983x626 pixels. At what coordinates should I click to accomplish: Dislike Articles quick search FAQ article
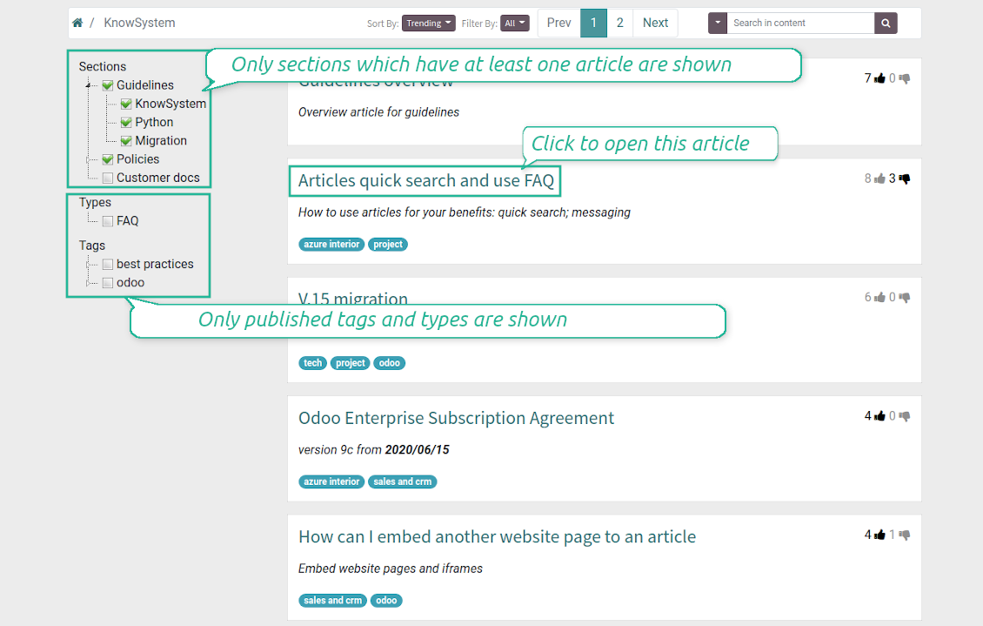(x=904, y=178)
